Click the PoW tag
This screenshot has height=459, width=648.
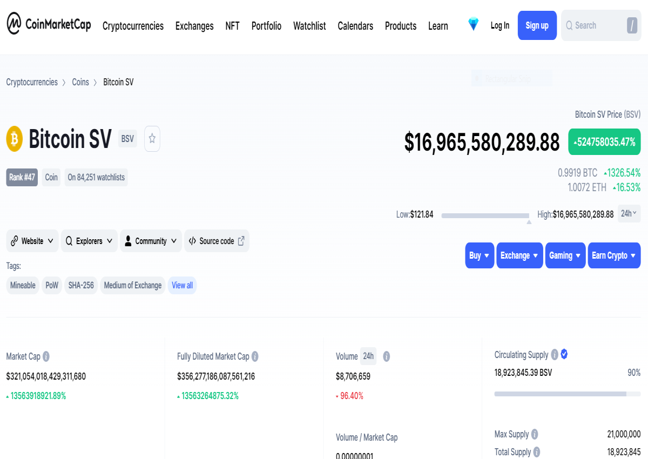[52, 285]
